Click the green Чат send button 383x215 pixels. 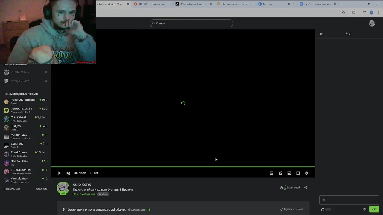[x=374, y=209]
